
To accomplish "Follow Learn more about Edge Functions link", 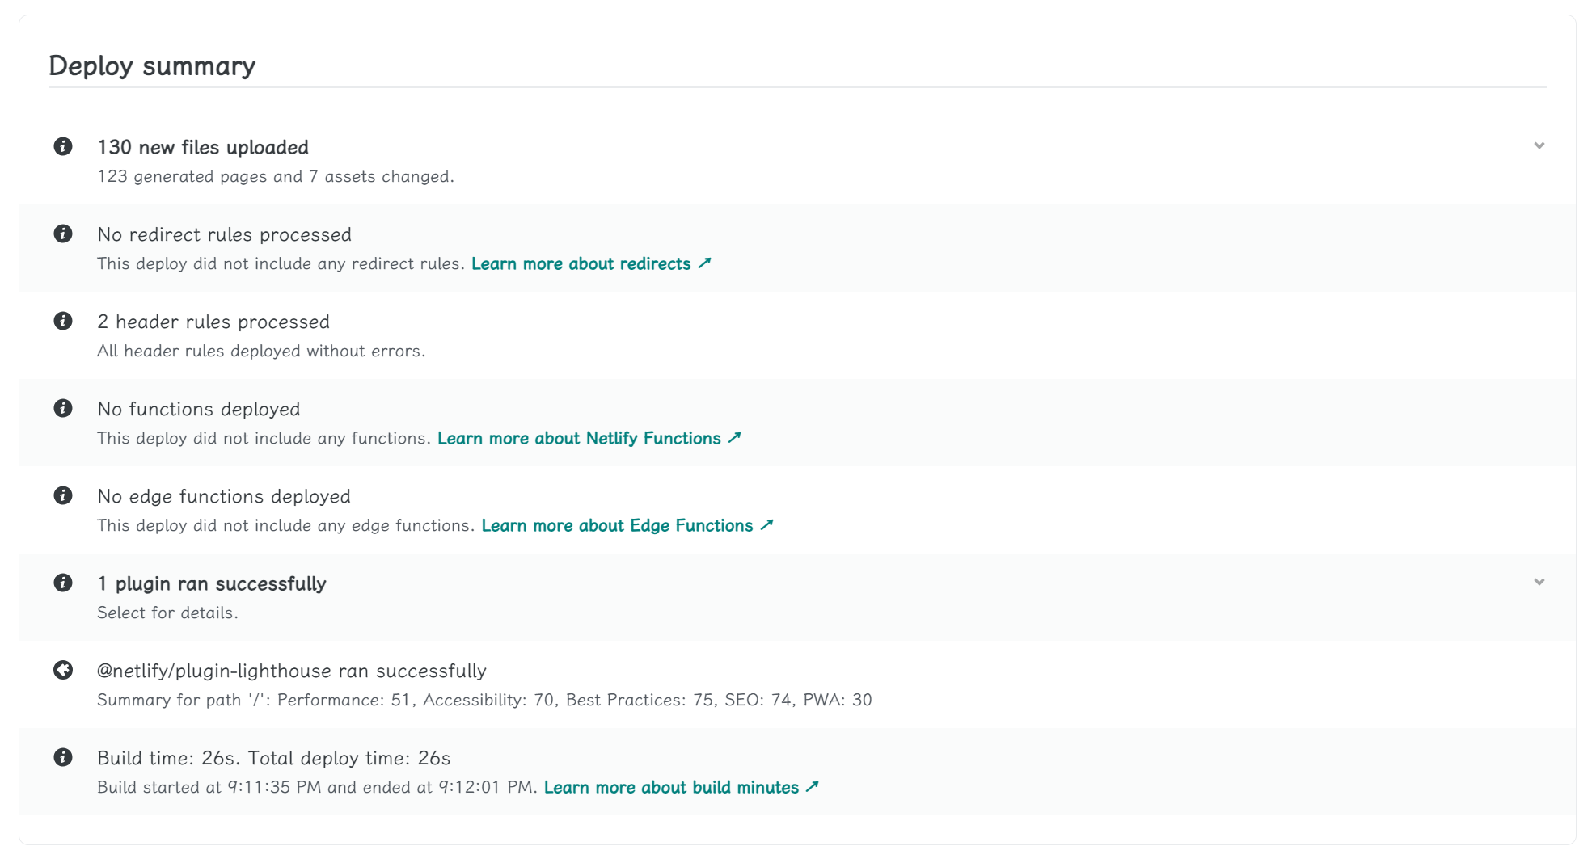I will pos(627,526).
